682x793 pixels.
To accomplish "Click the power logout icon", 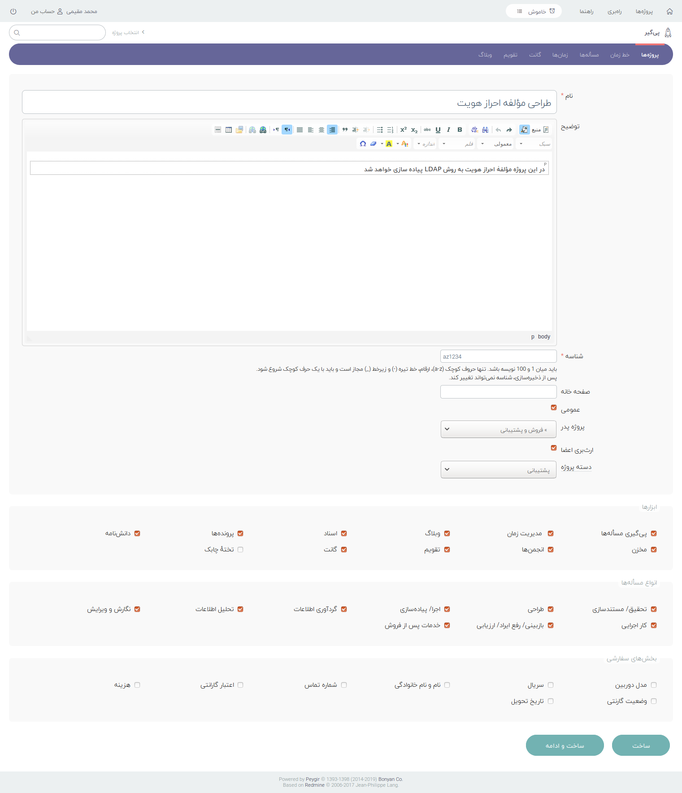I will coord(13,11).
